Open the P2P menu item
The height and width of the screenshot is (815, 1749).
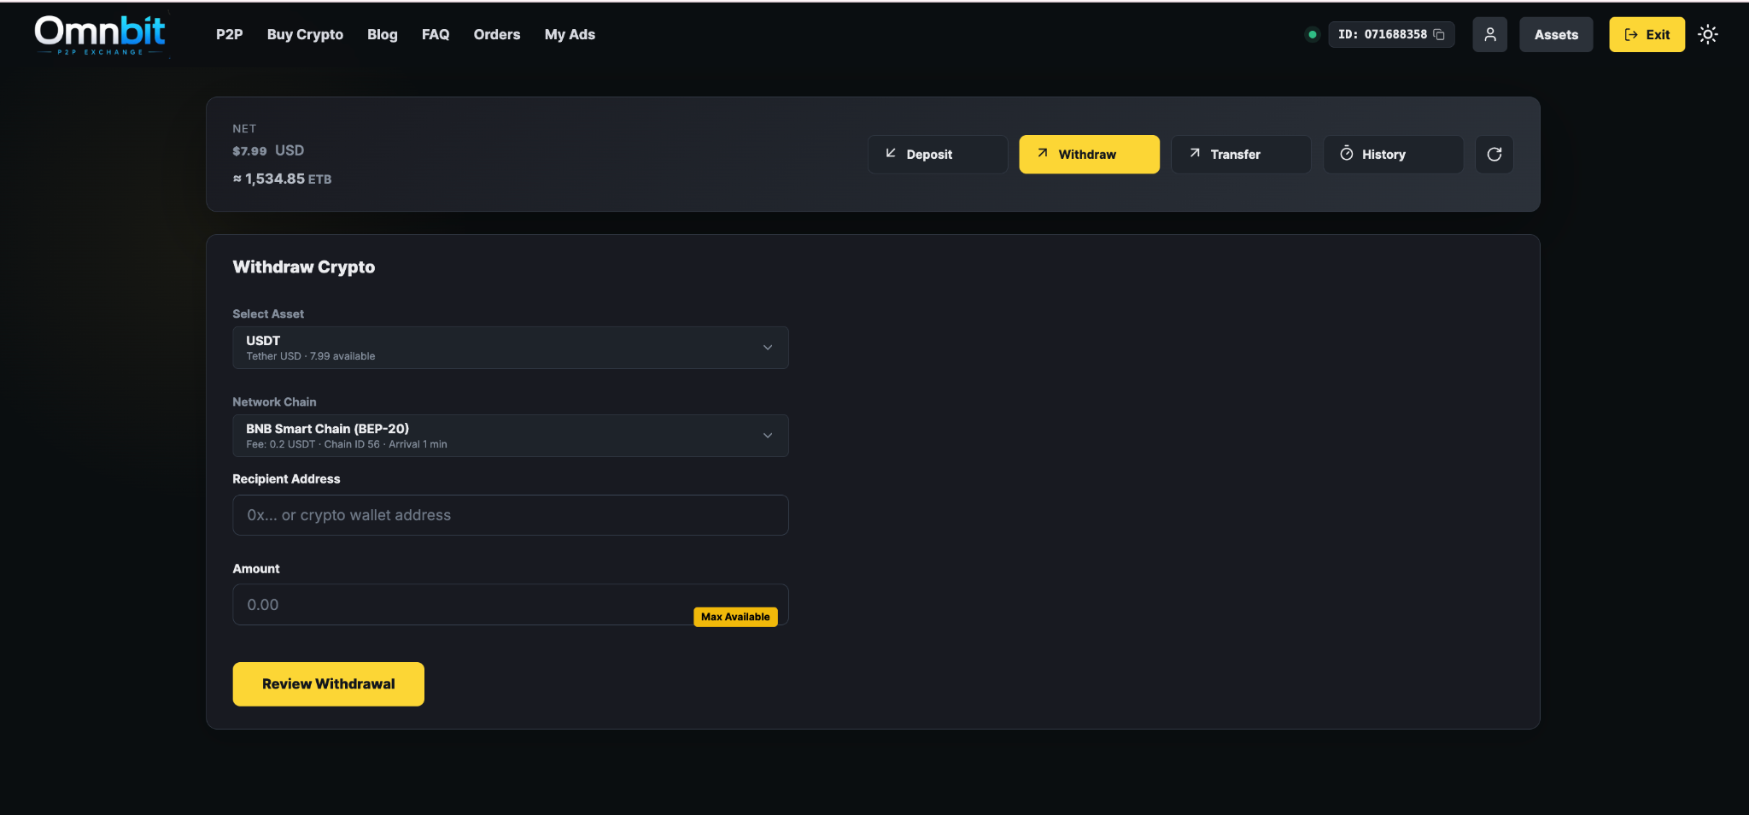[229, 34]
